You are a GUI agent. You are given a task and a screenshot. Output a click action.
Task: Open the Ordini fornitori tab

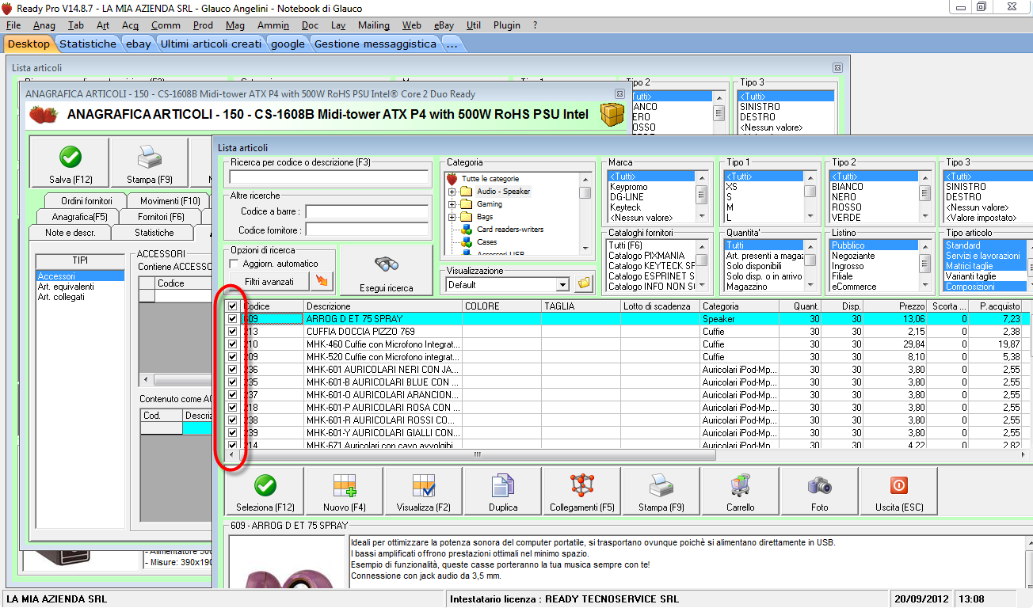(x=87, y=201)
